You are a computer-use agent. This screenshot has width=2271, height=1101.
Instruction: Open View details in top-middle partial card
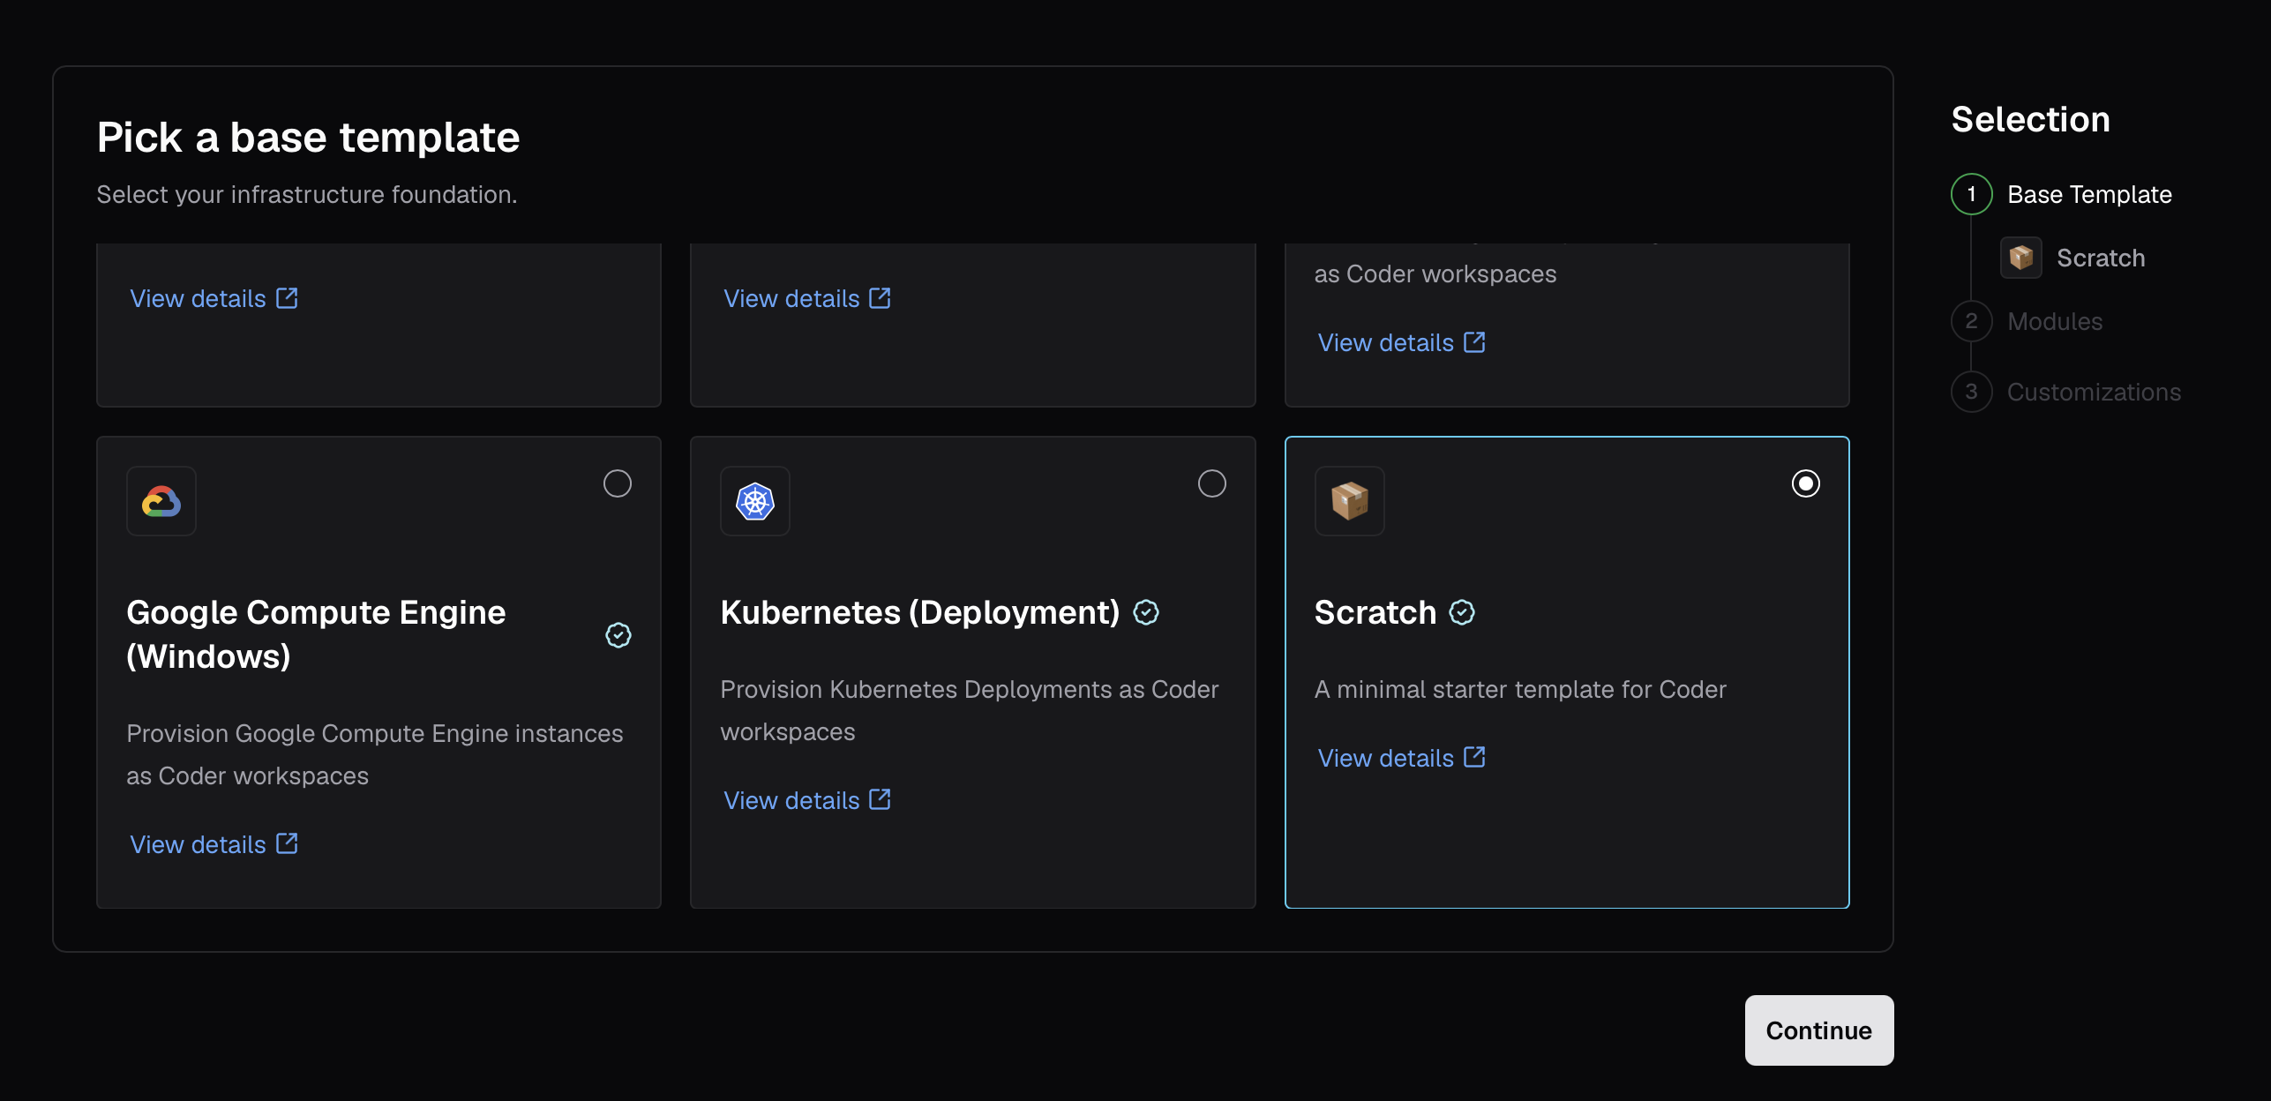pos(807,298)
